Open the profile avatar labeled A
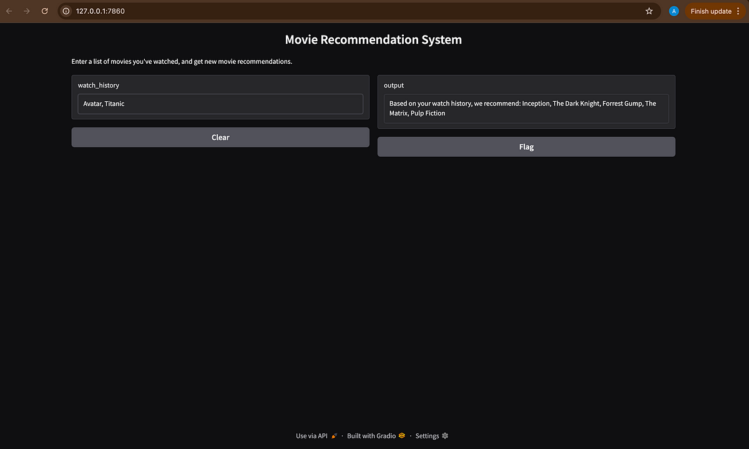The height and width of the screenshot is (449, 749). [673, 11]
